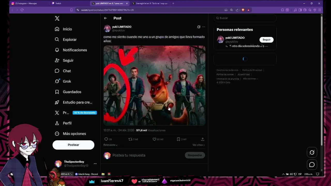Open Grok from the sidebar
The height and width of the screenshot is (186, 331).
coord(63,81)
